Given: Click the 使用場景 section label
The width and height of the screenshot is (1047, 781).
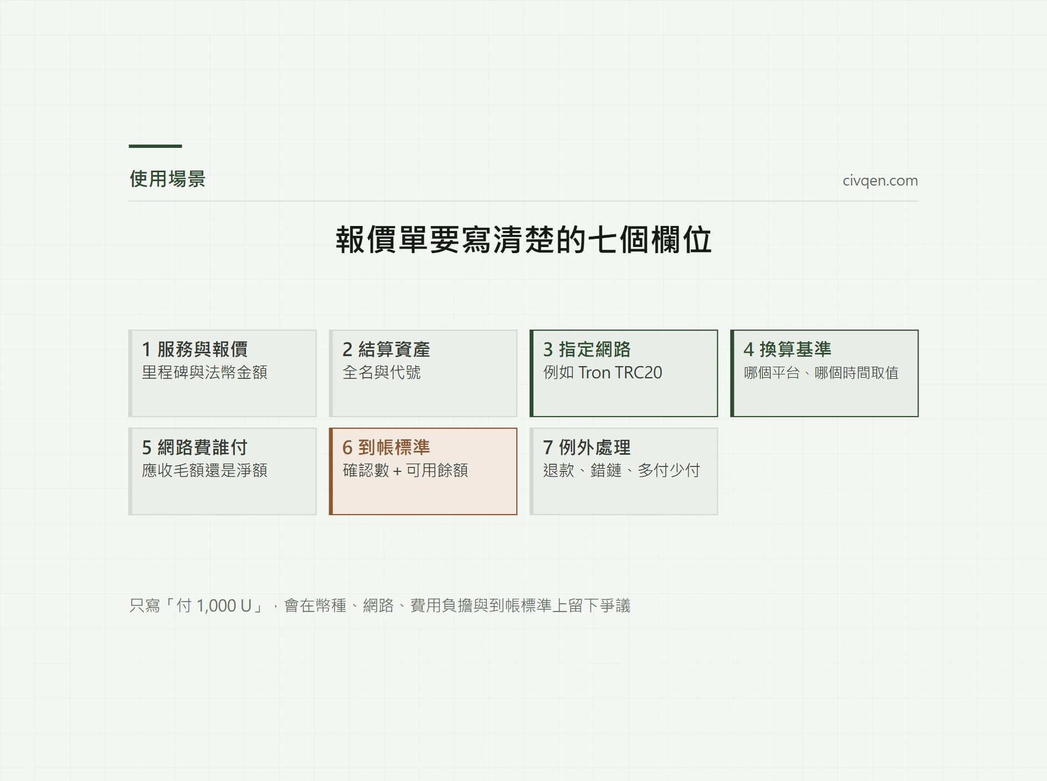Looking at the screenshot, I should (167, 179).
